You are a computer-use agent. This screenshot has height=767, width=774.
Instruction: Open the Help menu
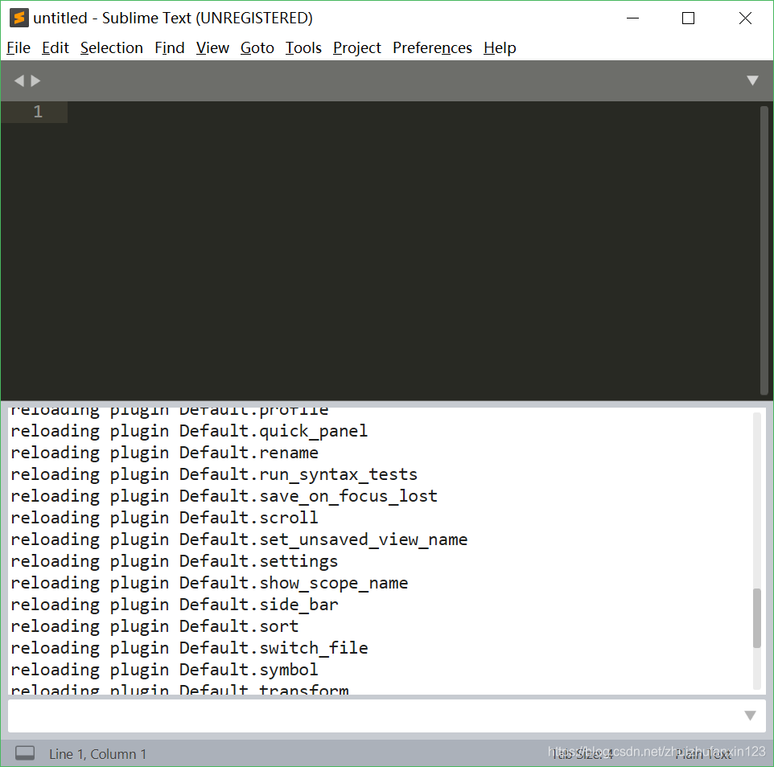pyautogui.click(x=500, y=48)
